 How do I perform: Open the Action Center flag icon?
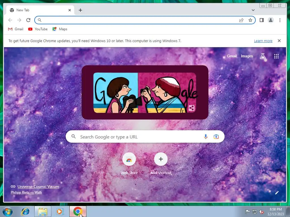pos(248,211)
